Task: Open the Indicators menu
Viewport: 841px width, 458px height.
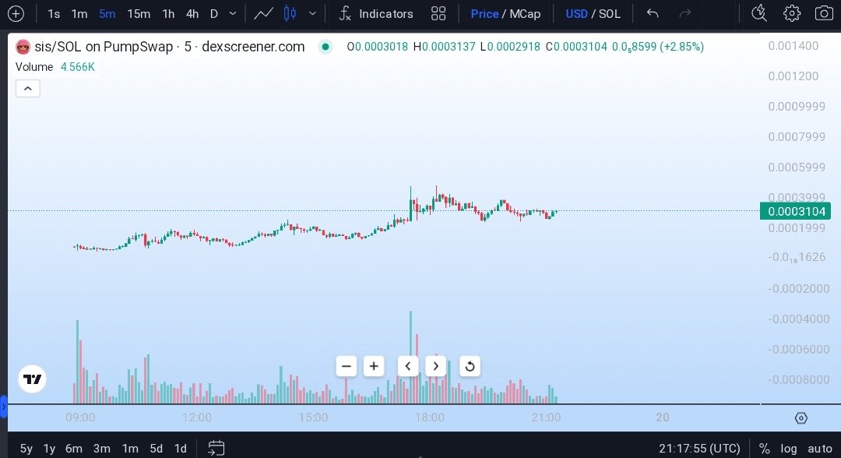Action: point(376,14)
